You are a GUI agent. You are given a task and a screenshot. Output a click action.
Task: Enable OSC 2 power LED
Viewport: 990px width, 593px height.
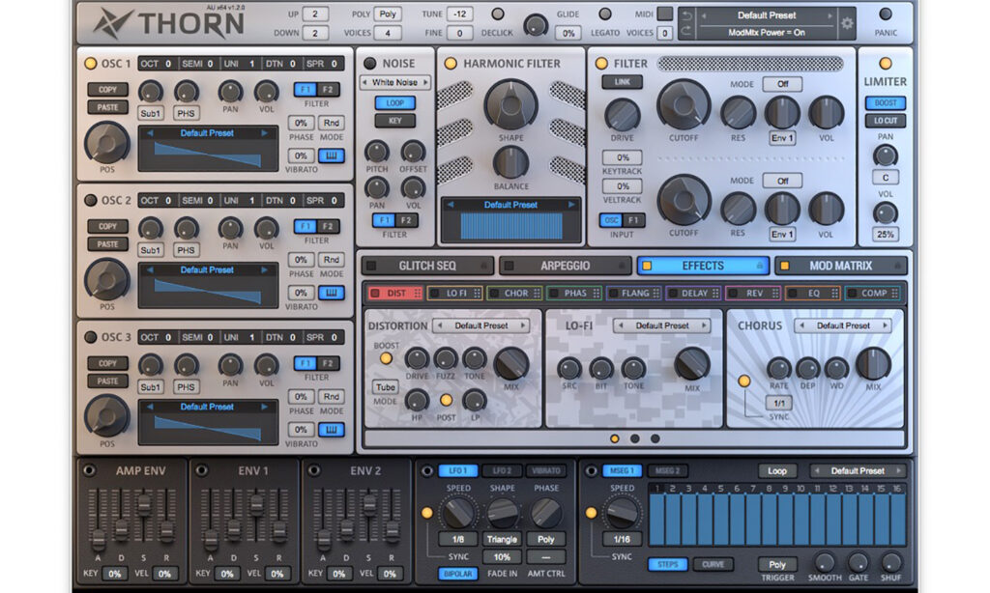(x=90, y=200)
